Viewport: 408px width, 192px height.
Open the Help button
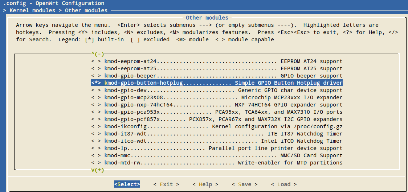click(x=205, y=184)
